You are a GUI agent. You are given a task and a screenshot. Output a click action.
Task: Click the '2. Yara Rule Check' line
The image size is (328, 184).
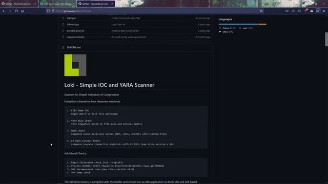(79, 121)
